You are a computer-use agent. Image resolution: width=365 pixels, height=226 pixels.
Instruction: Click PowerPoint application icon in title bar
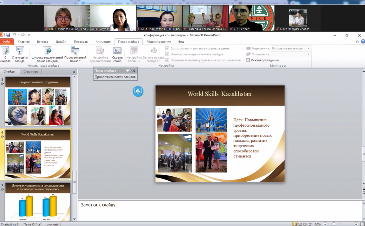(x=2, y=35)
